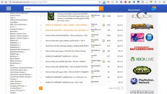The width and height of the screenshot is (167, 94).
Task: Tick the checkbox of the Sfera2002 row
Action: (x=41, y=41)
